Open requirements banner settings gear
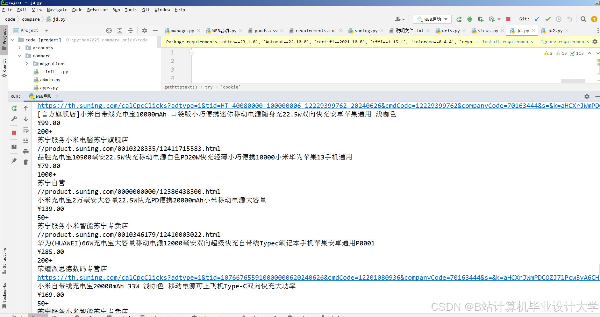 point(595,42)
